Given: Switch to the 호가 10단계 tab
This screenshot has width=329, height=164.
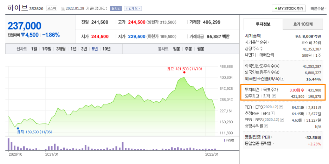Looking at the screenshot, I should (x=303, y=24).
